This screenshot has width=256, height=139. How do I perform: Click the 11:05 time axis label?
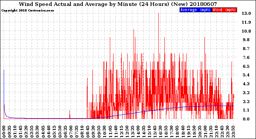click(x=110, y=132)
